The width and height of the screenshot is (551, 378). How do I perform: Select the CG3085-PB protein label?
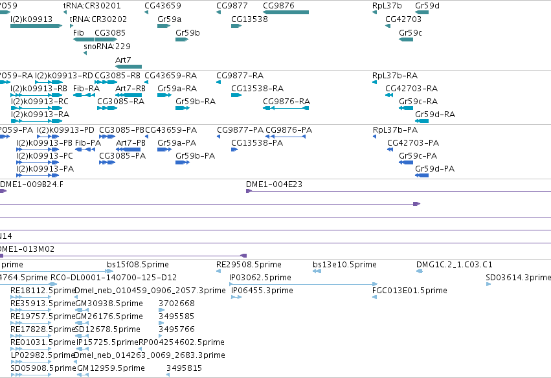[x=122, y=130]
